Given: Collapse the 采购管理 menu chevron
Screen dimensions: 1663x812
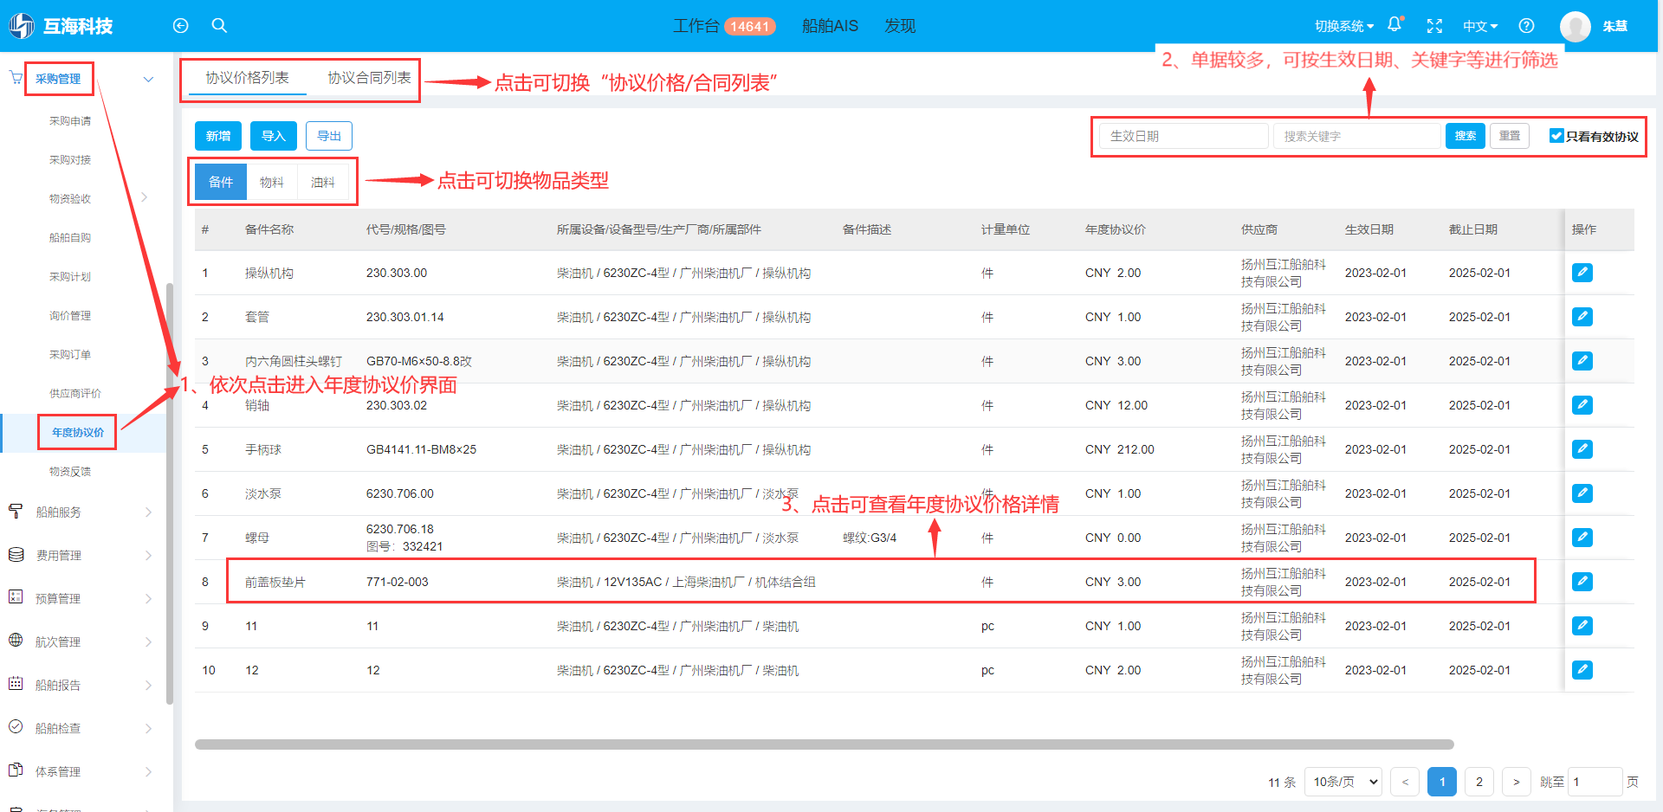Looking at the screenshot, I should click(x=148, y=79).
